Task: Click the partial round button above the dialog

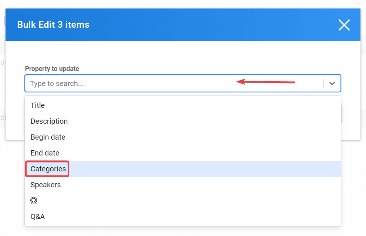Action: (x=358, y=1)
